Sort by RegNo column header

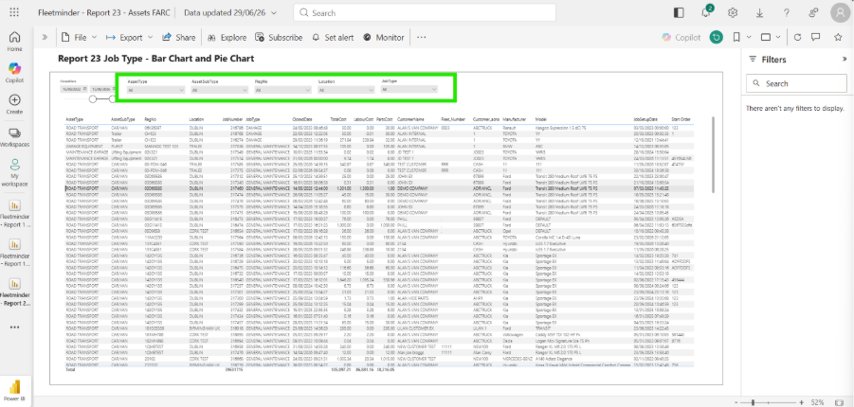pyautogui.click(x=151, y=118)
